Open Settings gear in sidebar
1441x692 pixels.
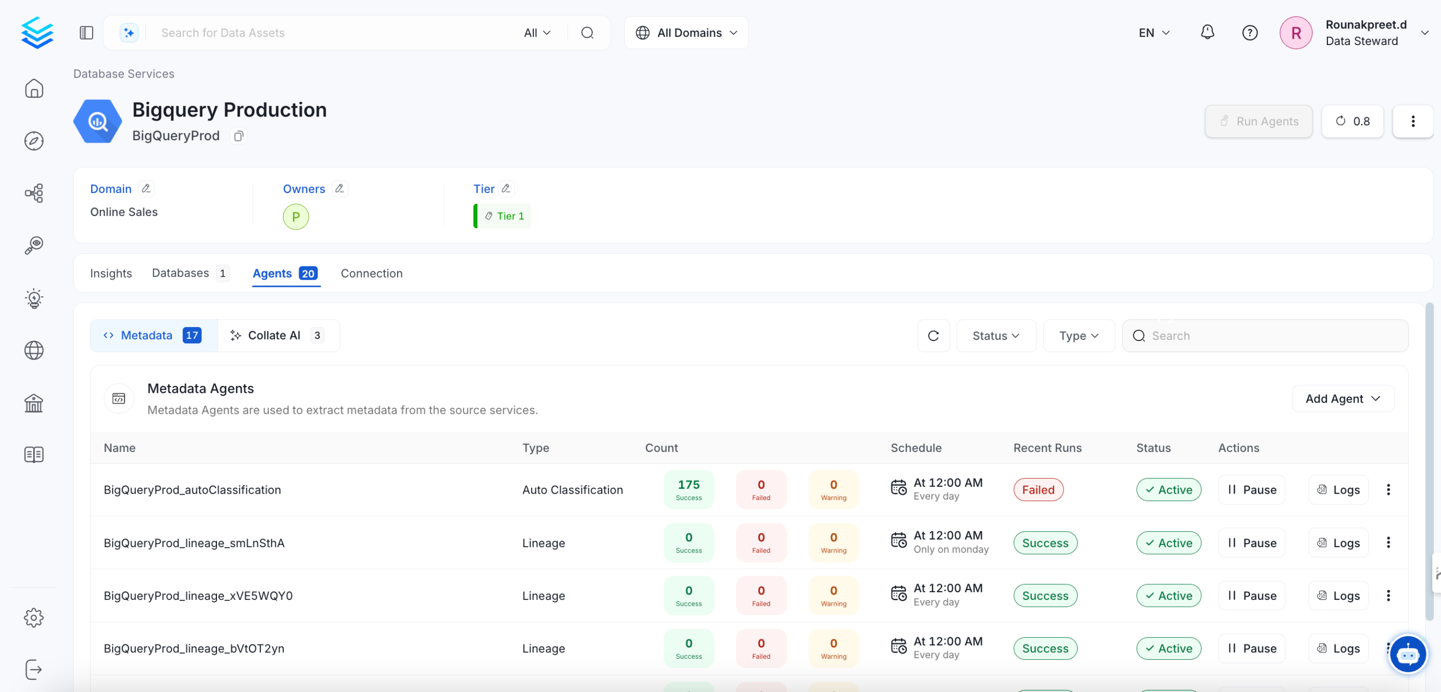[x=34, y=617]
